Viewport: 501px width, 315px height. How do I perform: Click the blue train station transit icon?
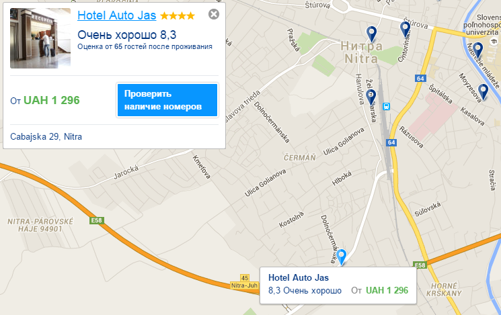386,106
